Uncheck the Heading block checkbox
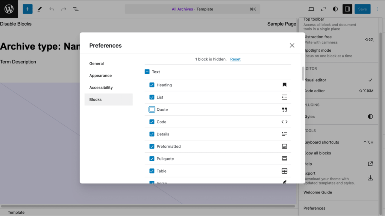This screenshot has height=216, width=385. [x=152, y=85]
